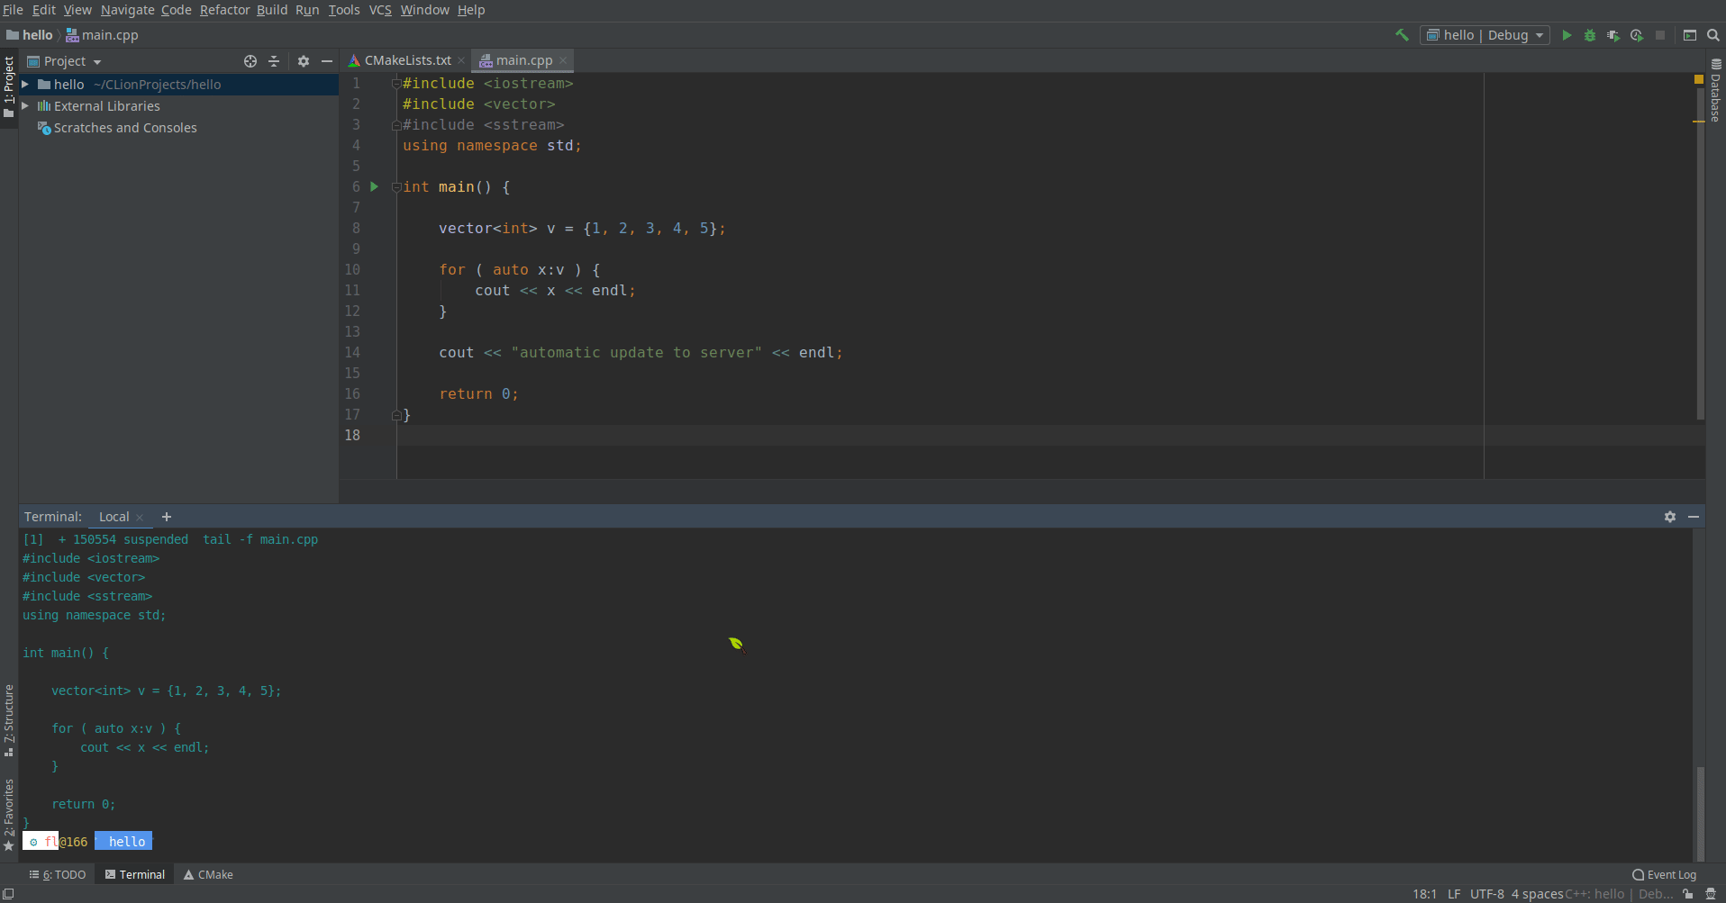Screen dimensions: 1726x903
Task: Click the C++: hello | Deb... resolve context
Action: coord(1620,894)
